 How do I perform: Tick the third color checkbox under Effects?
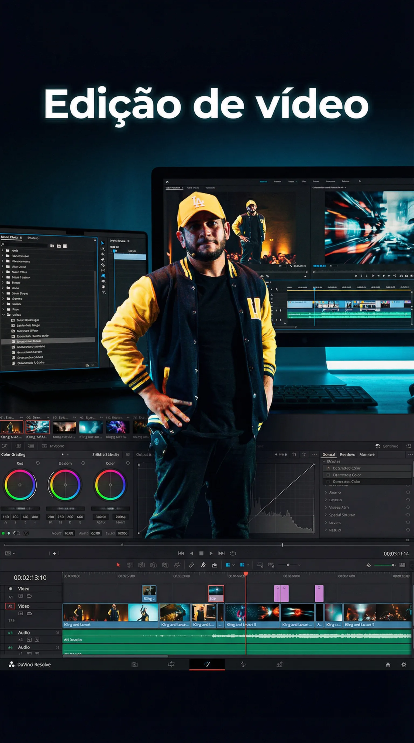[328, 481]
